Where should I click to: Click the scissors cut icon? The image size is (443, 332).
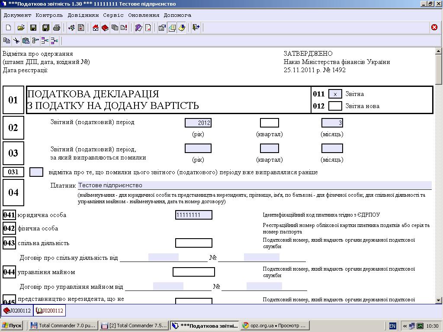point(16,41)
